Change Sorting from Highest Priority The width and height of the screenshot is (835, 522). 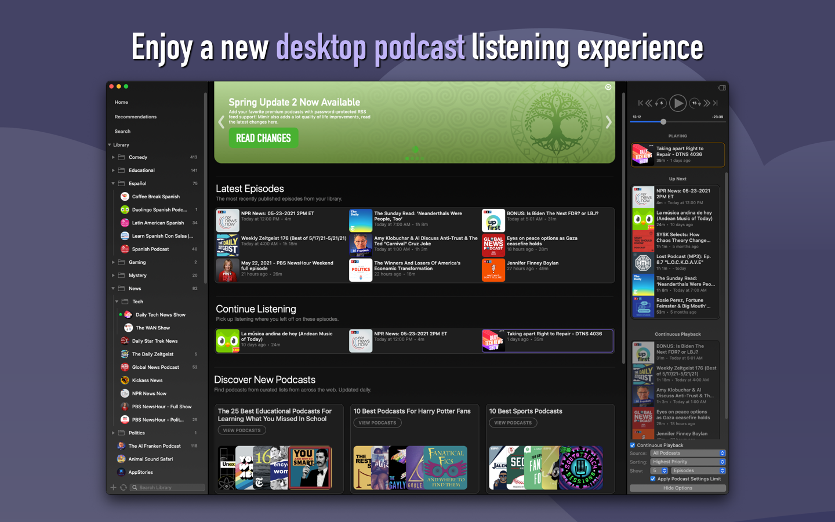click(x=688, y=462)
